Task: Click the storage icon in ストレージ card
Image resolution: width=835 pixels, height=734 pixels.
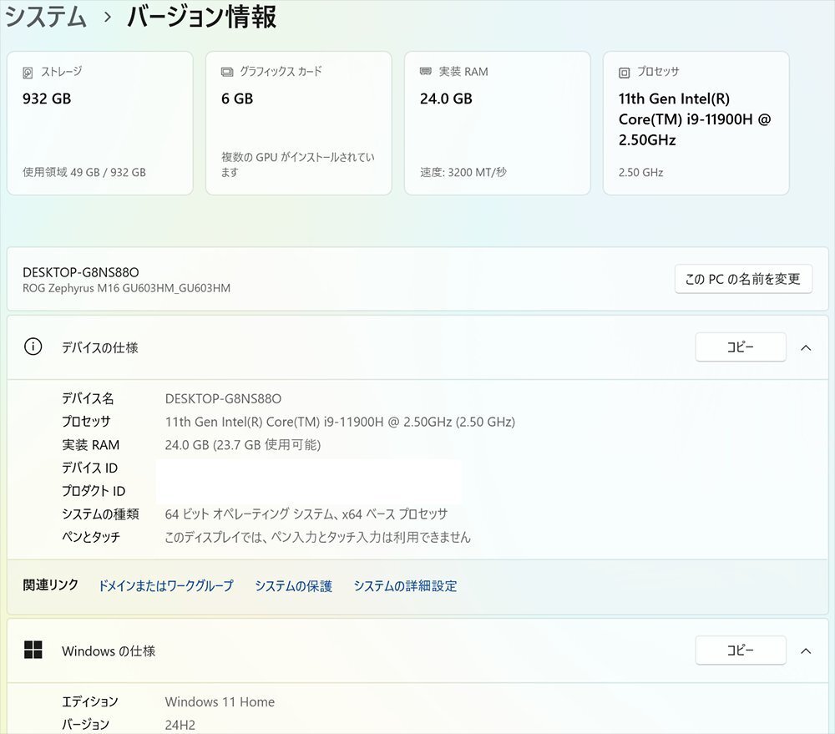Action: [28, 73]
